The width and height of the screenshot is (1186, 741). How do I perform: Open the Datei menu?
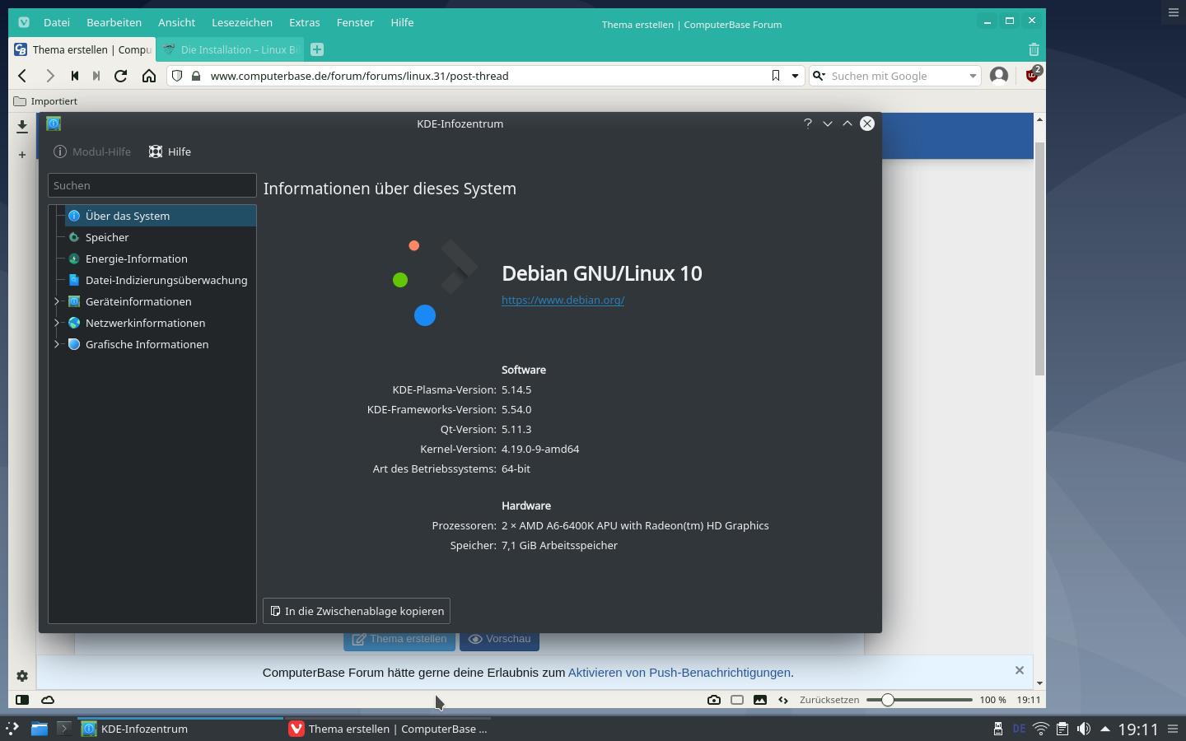[x=57, y=22]
